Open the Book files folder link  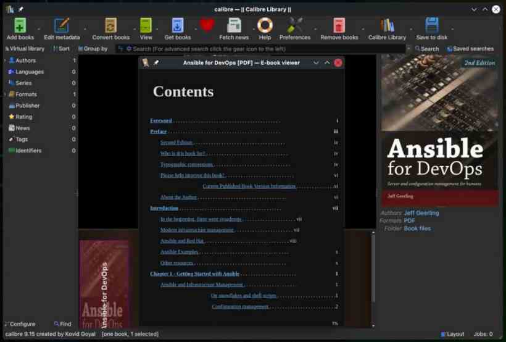pos(417,228)
